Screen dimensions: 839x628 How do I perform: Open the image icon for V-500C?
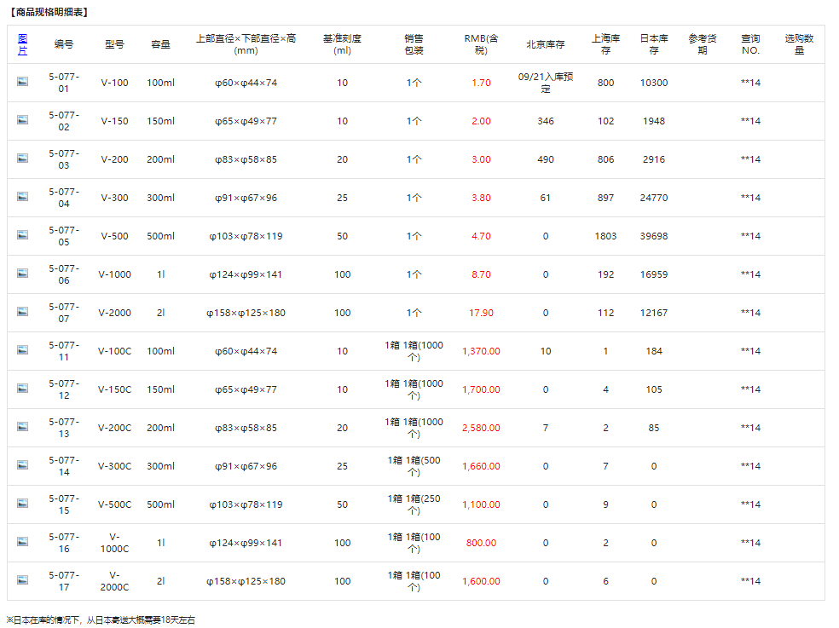tap(23, 504)
